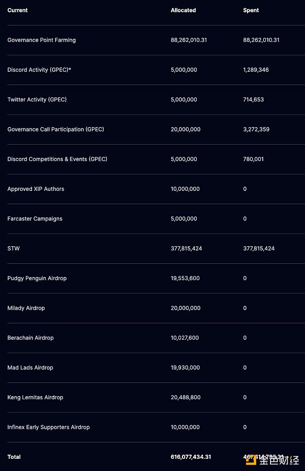Select the STW row label

click(x=14, y=248)
